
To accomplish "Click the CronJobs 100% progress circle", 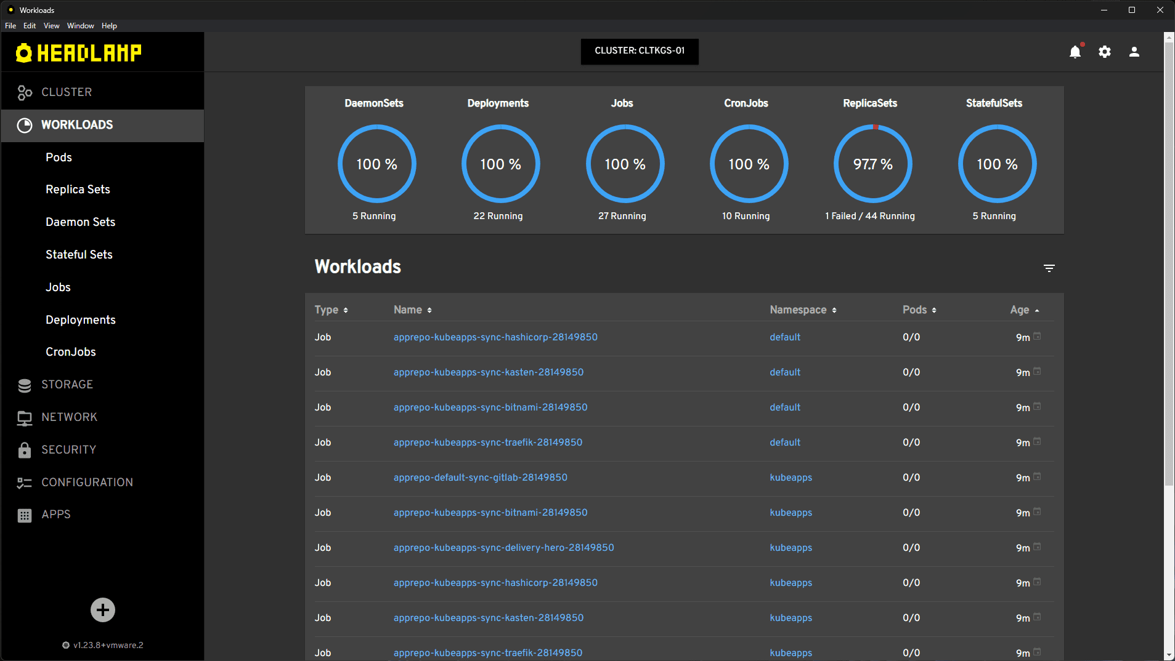I will click(749, 164).
